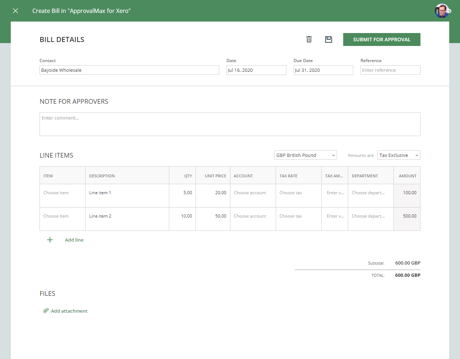Click the LINE ITEMS heading
The height and width of the screenshot is (359, 460).
pos(56,155)
